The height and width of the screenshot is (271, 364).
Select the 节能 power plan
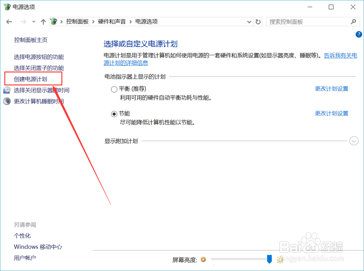coord(114,113)
